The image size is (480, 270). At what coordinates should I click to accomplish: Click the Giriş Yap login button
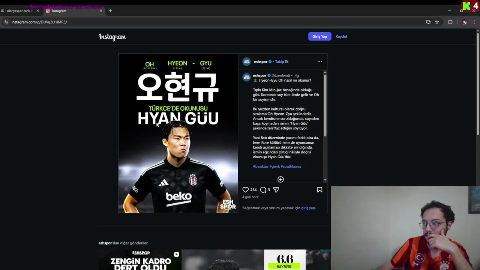[320, 36]
